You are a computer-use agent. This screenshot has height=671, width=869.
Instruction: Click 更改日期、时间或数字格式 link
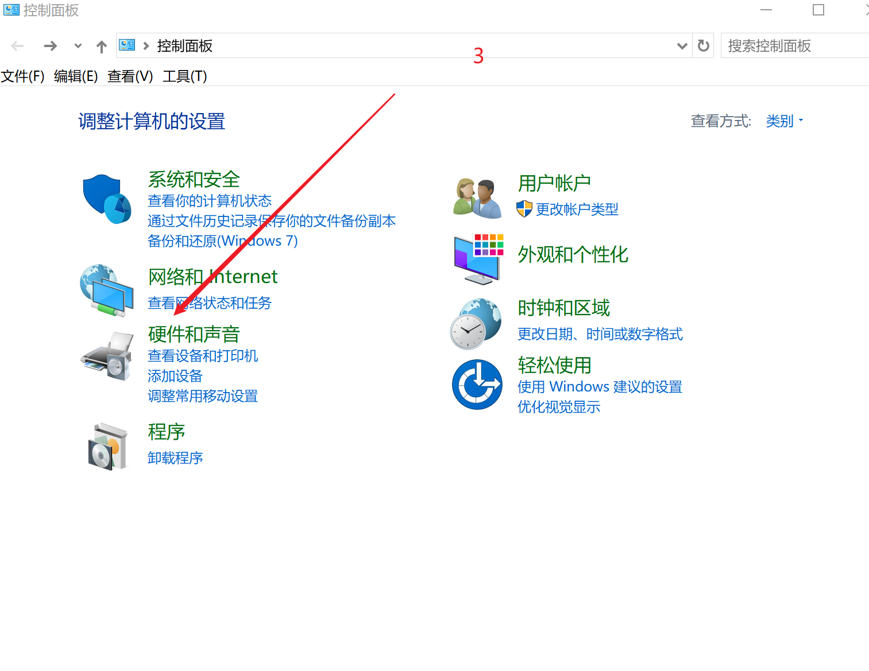600,334
